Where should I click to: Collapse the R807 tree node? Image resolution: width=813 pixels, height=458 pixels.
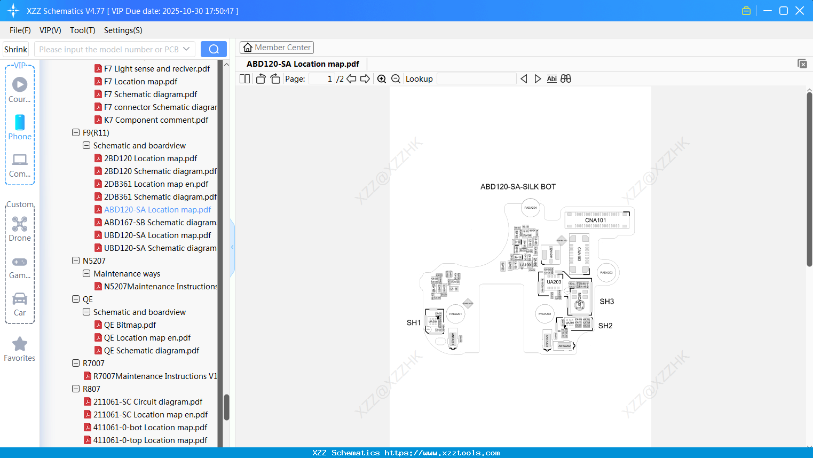point(76,389)
